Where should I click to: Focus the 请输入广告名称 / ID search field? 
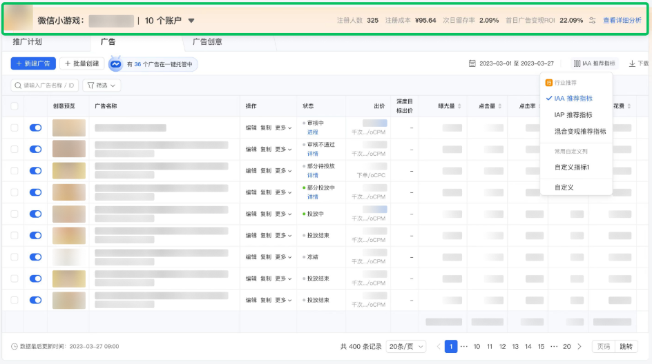click(45, 85)
